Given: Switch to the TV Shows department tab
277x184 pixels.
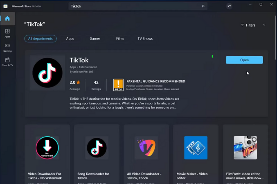Looking at the screenshot, I should point(145,39).
